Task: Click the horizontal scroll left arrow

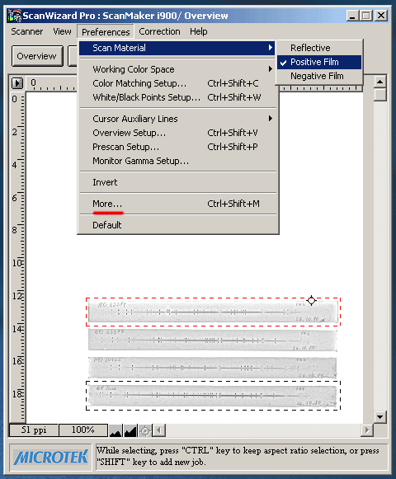Action: [x=158, y=430]
